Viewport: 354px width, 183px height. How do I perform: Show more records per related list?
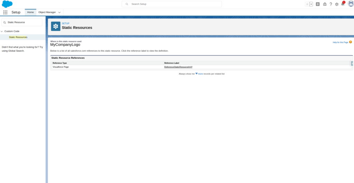point(200,74)
